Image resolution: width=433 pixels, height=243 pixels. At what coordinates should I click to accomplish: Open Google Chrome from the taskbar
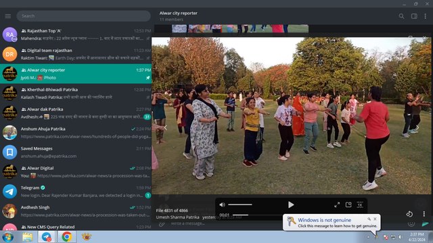point(66,237)
